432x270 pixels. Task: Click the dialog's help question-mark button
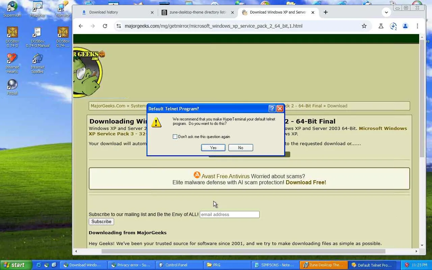pyautogui.click(x=272, y=108)
